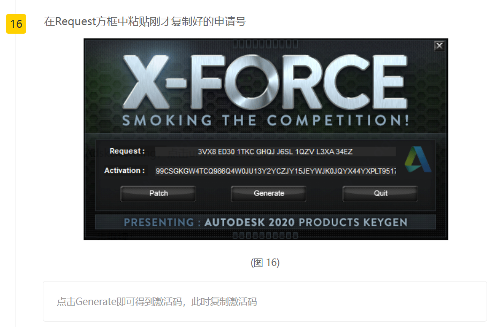Click the "Activation:" label
The width and height of the screenshot is (493, 327).
(125, 171)
